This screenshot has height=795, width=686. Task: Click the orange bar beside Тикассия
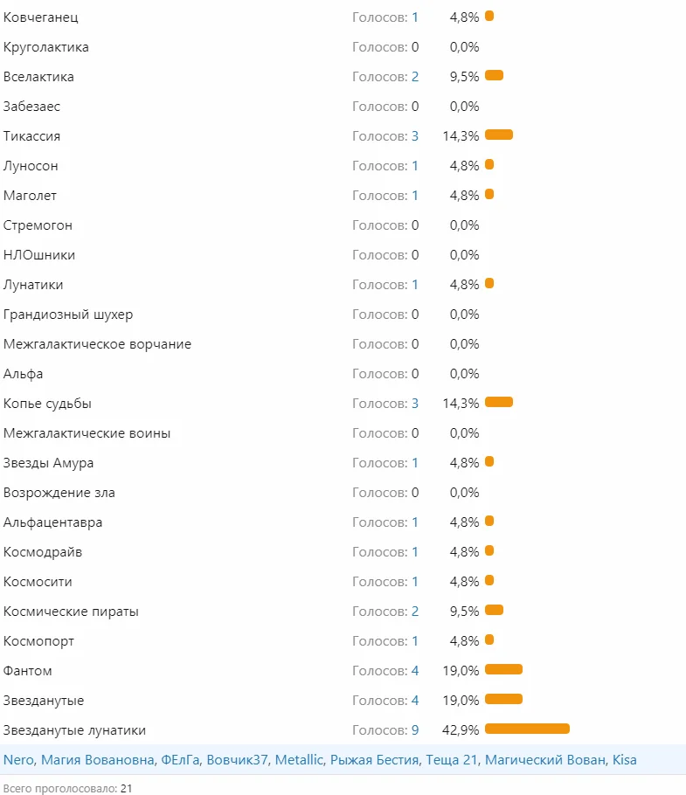499,135
